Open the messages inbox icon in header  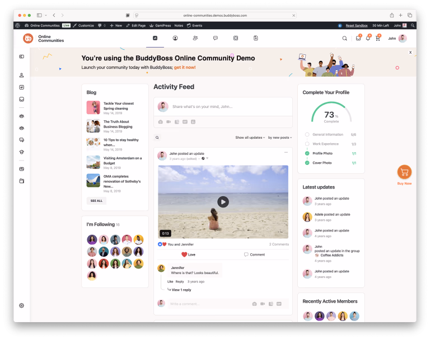(x=358, y=39)
